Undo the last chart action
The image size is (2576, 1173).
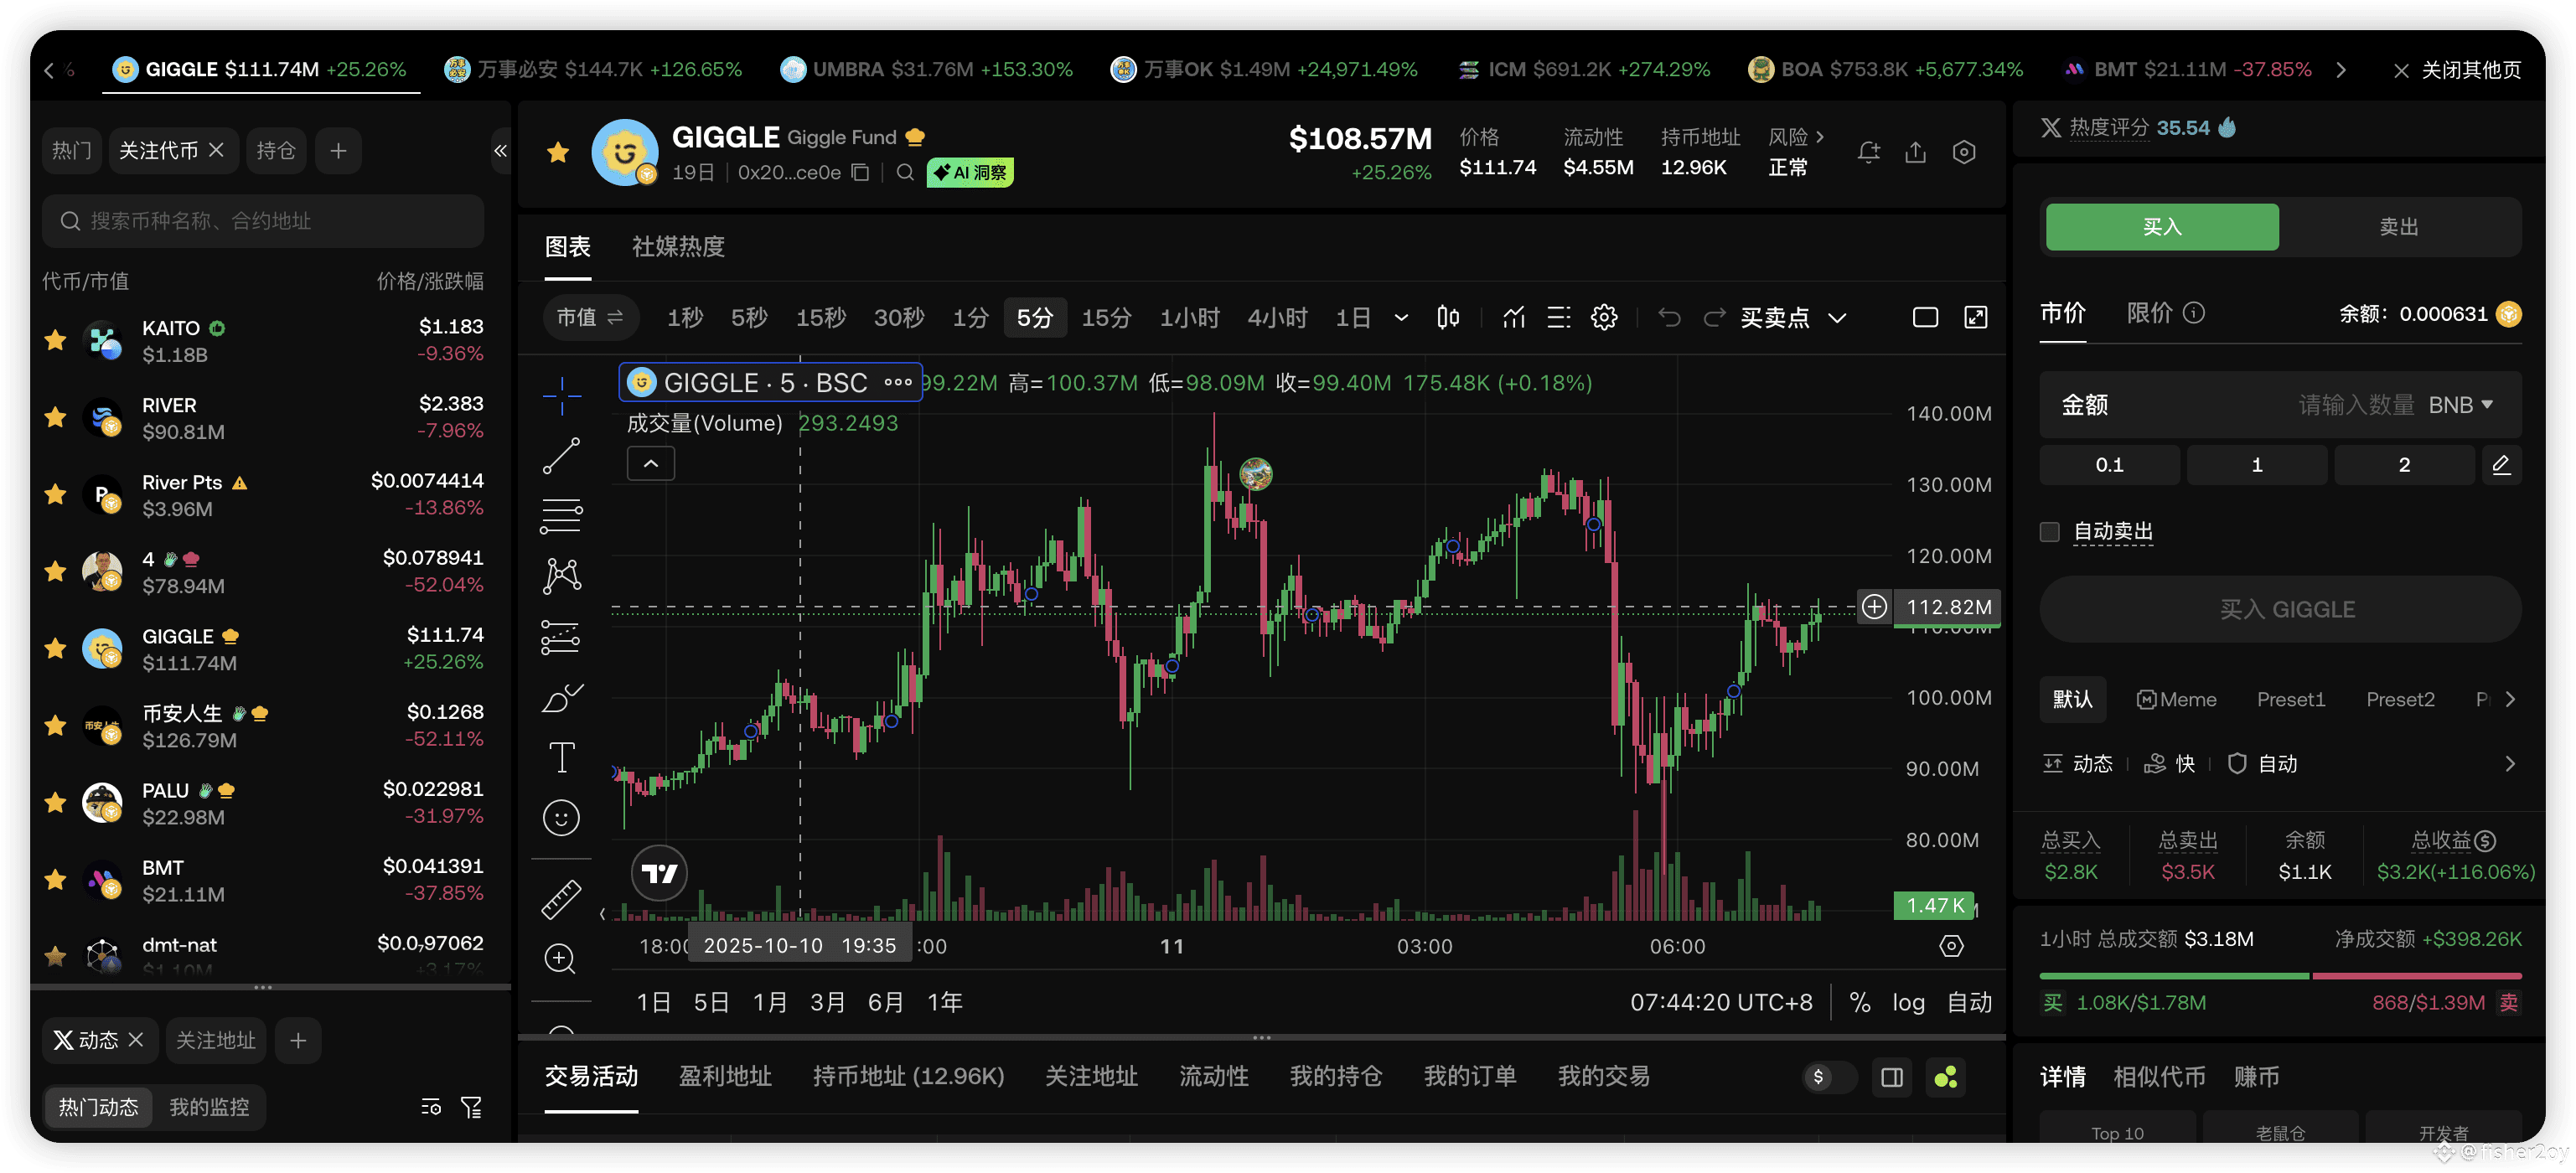click(1669, 318)
